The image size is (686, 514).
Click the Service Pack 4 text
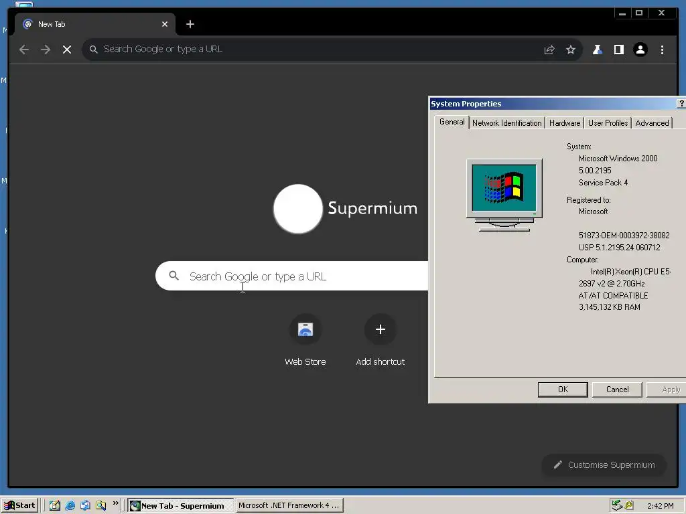pos(603,183)
